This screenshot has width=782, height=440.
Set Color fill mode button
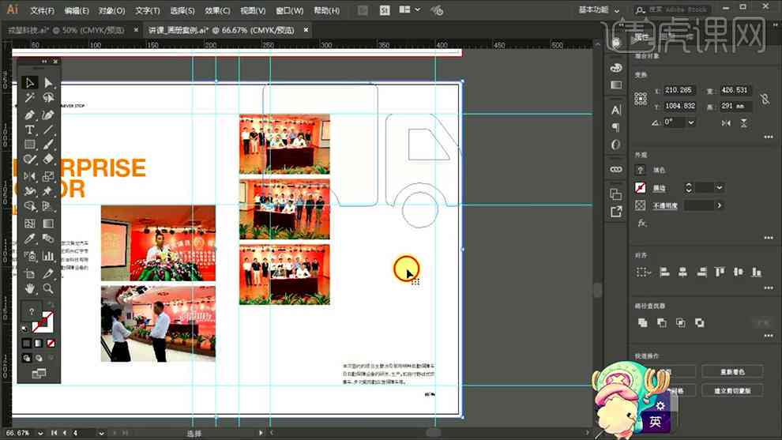[x=26, y=343]
